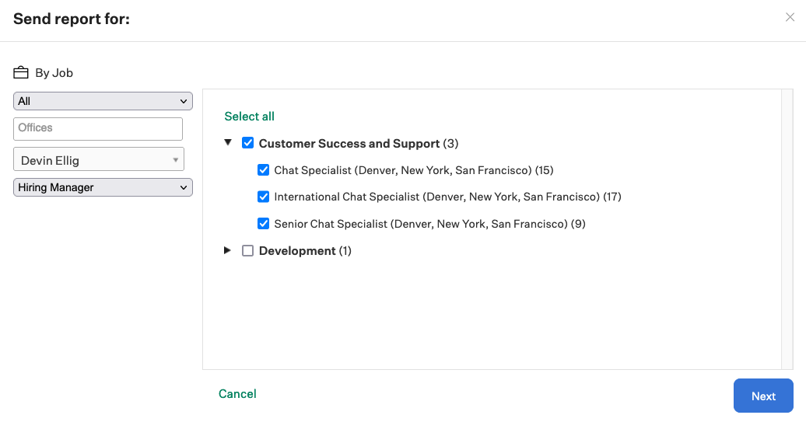Screen dimensions: 806x422
Task: Click the Cancel link
Action: 237,394
